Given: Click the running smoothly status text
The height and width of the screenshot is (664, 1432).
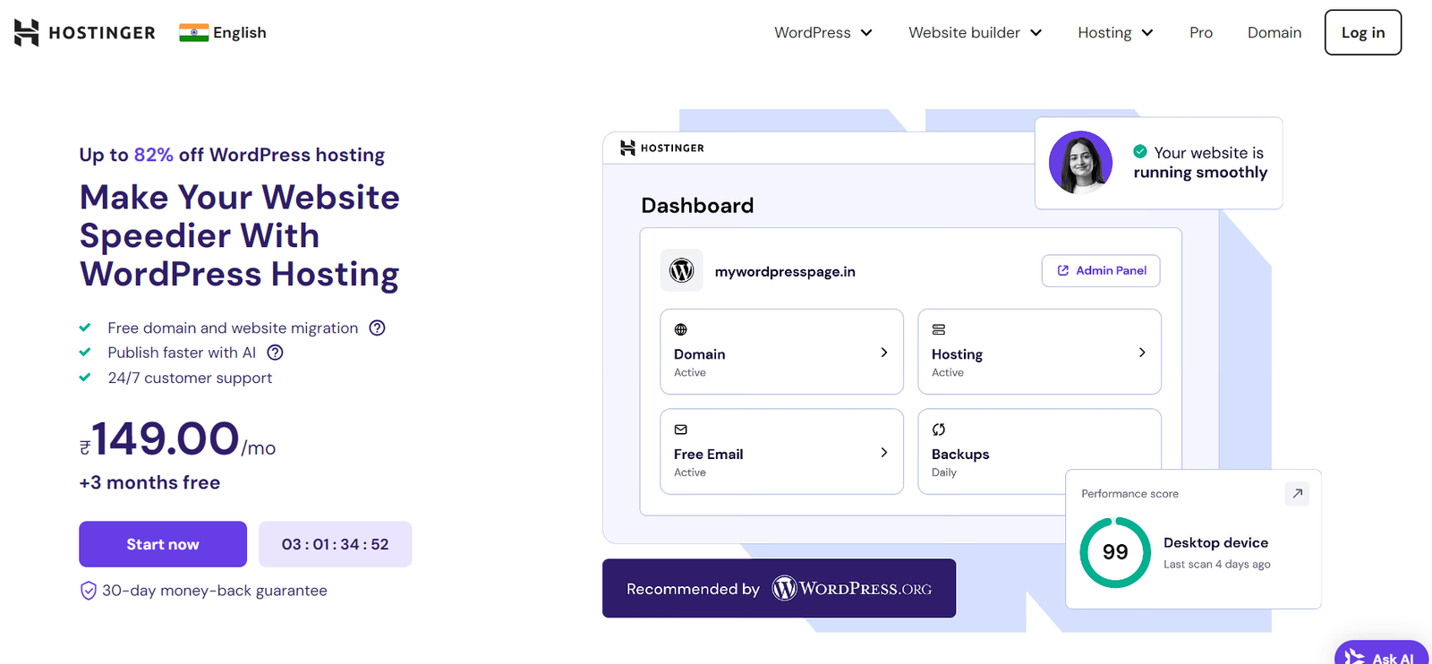Looking at the screenshot, I should click(x=1200, y=173).
